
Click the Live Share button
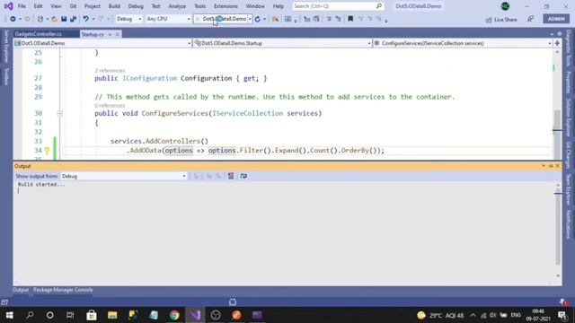tap(501, 20)
